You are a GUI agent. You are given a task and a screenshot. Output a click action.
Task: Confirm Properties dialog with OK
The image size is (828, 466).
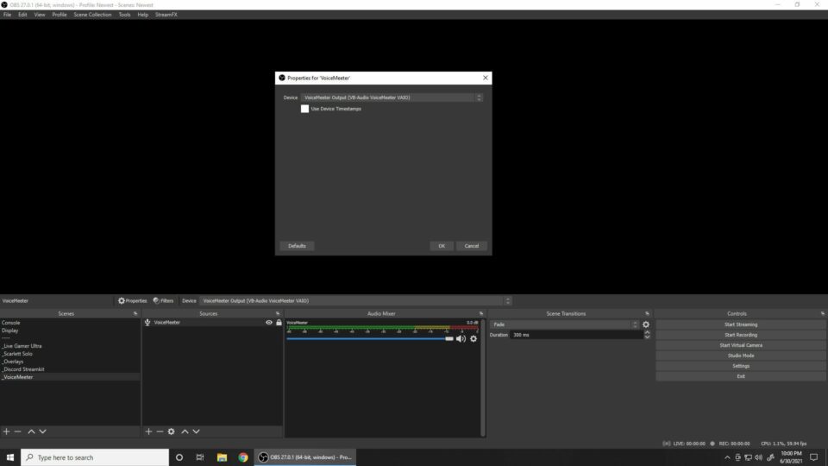point(442,246)
